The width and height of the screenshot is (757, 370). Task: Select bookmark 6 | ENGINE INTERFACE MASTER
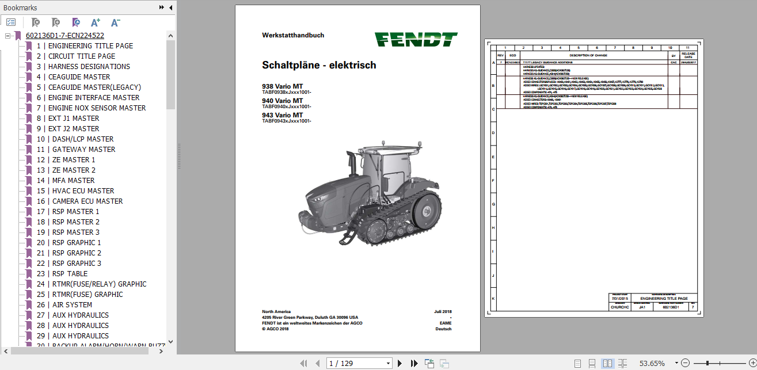pyautogui.click(x=88, y=98)
